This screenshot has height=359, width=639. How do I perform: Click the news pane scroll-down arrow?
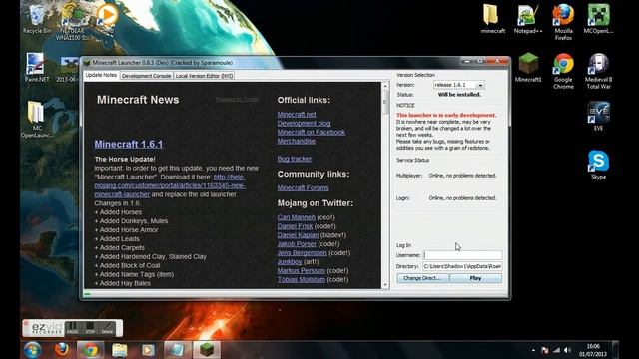385,285
